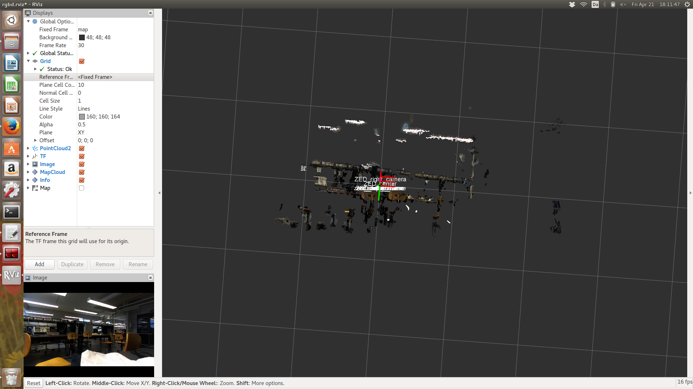Screen dimensions: 693x389
Task: Click the Grid display icon
Action: (x=35, y=61)
